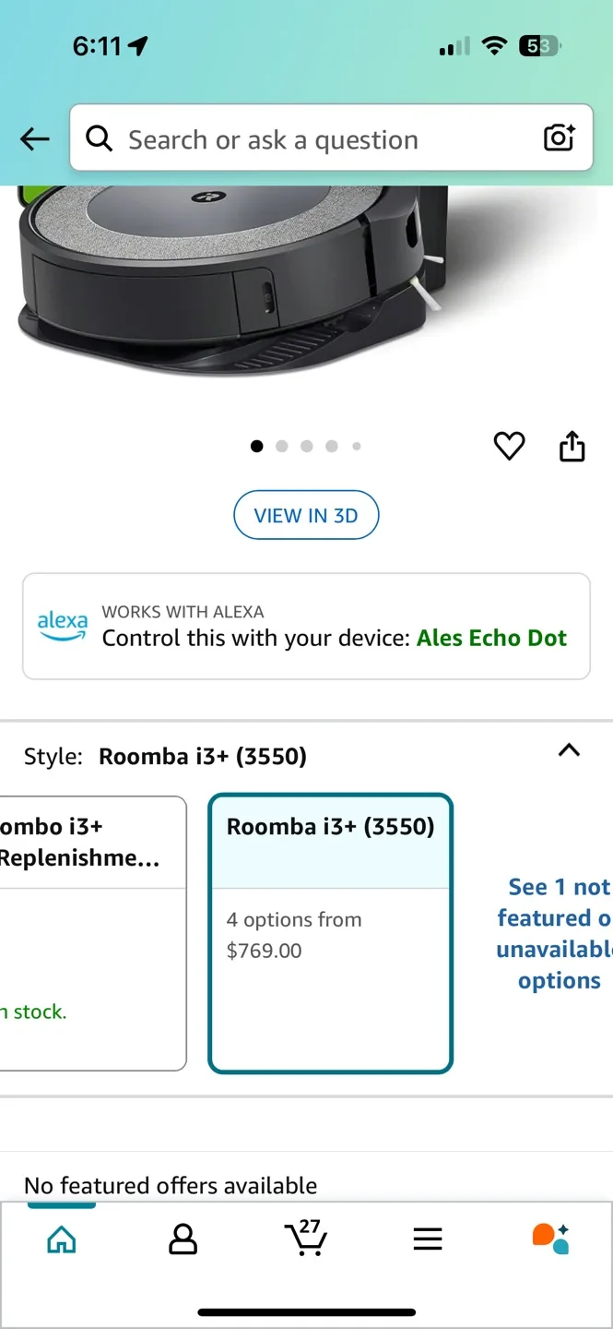Tap the VIEW IN 3D button
Screen dimensions: 613x1329
[x=306, y=515]
